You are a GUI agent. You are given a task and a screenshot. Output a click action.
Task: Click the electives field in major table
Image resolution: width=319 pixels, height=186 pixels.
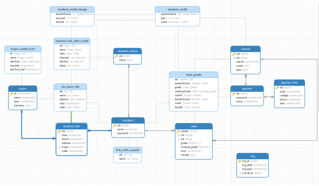pos(22,106)
